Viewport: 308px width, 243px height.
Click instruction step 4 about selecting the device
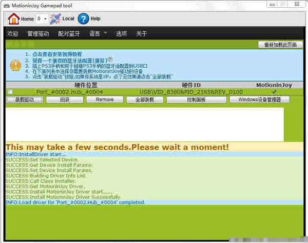click(87, 71)
